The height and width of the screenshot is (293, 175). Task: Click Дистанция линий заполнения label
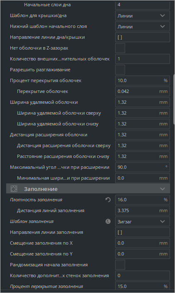click(x=51, y=210)
